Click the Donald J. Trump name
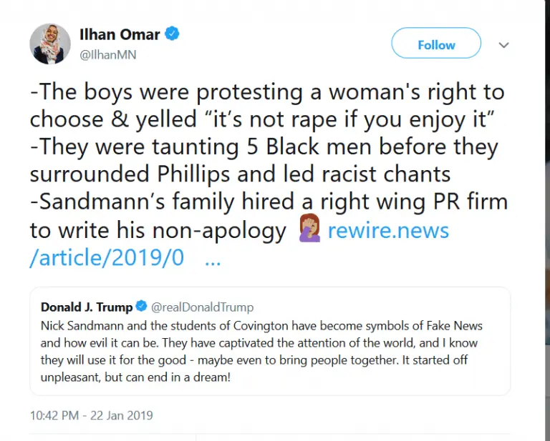The height and width of the screenshot is (441, 550). pyautogui.click(x=87, y=307)
